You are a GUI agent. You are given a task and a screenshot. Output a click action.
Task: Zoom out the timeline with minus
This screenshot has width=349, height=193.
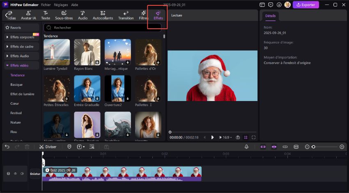(307, 147)
